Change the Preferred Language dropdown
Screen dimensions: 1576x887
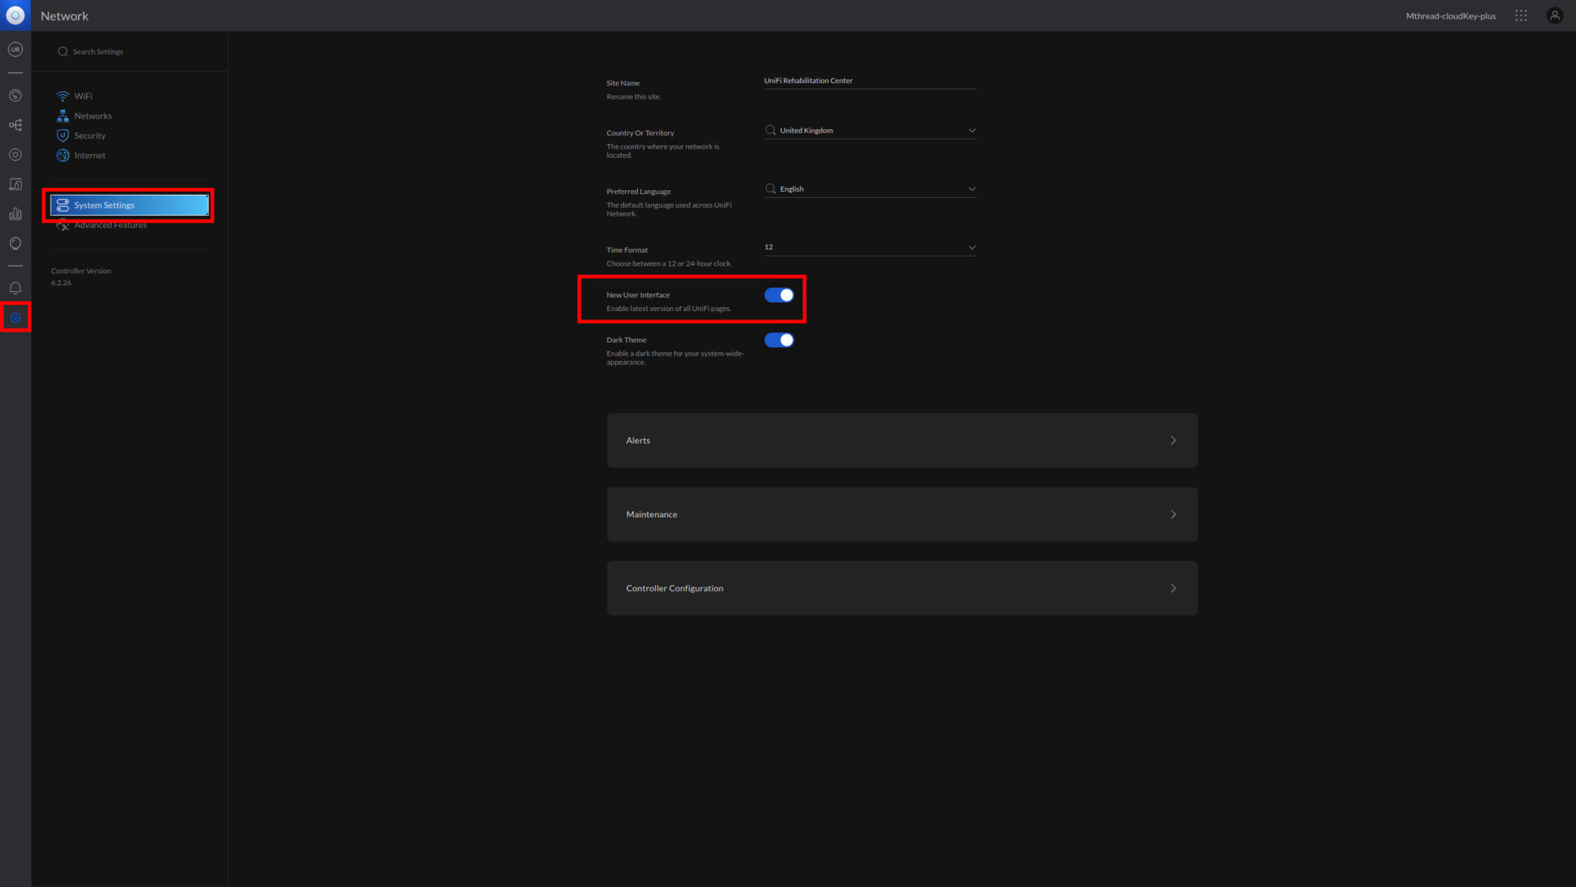pos(870,188)
